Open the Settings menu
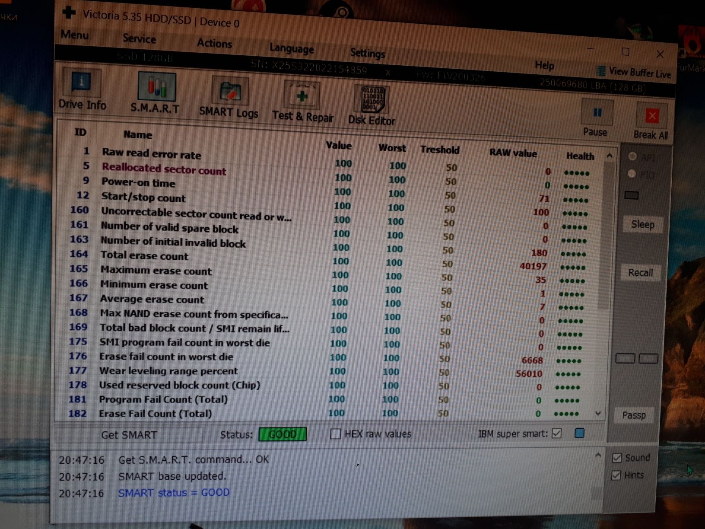The height and width of the screenshot is (529, 705). (x=368, y=53)
